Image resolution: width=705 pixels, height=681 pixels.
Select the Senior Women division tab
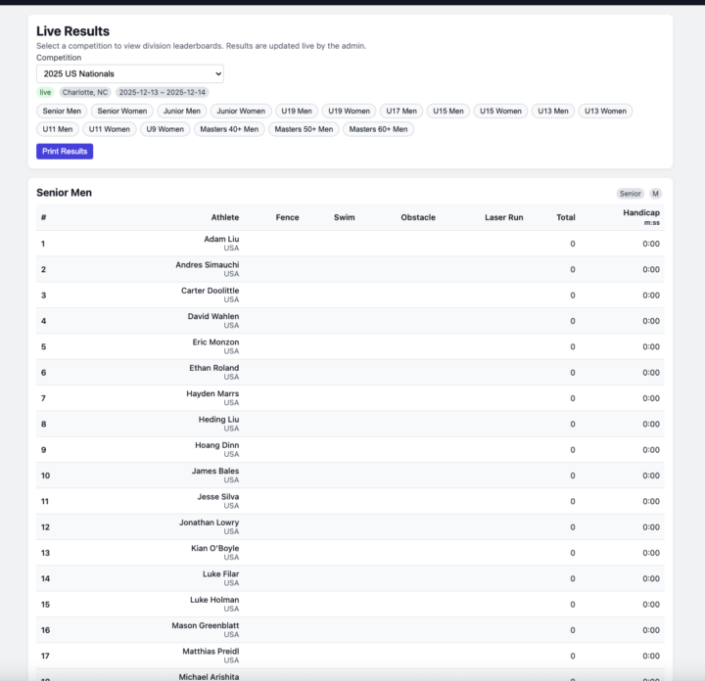pyautogui.click(x=122, y=111)
